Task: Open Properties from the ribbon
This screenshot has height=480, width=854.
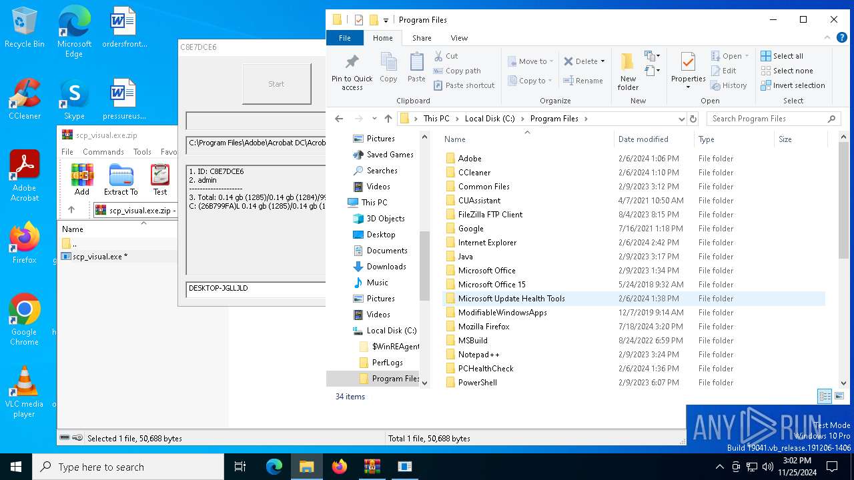Action: tap(688, 70)
